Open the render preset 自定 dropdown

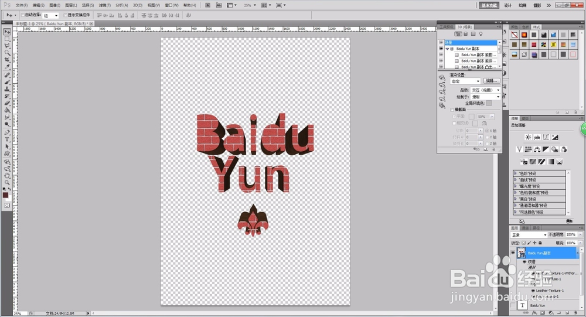click(465, 81)
